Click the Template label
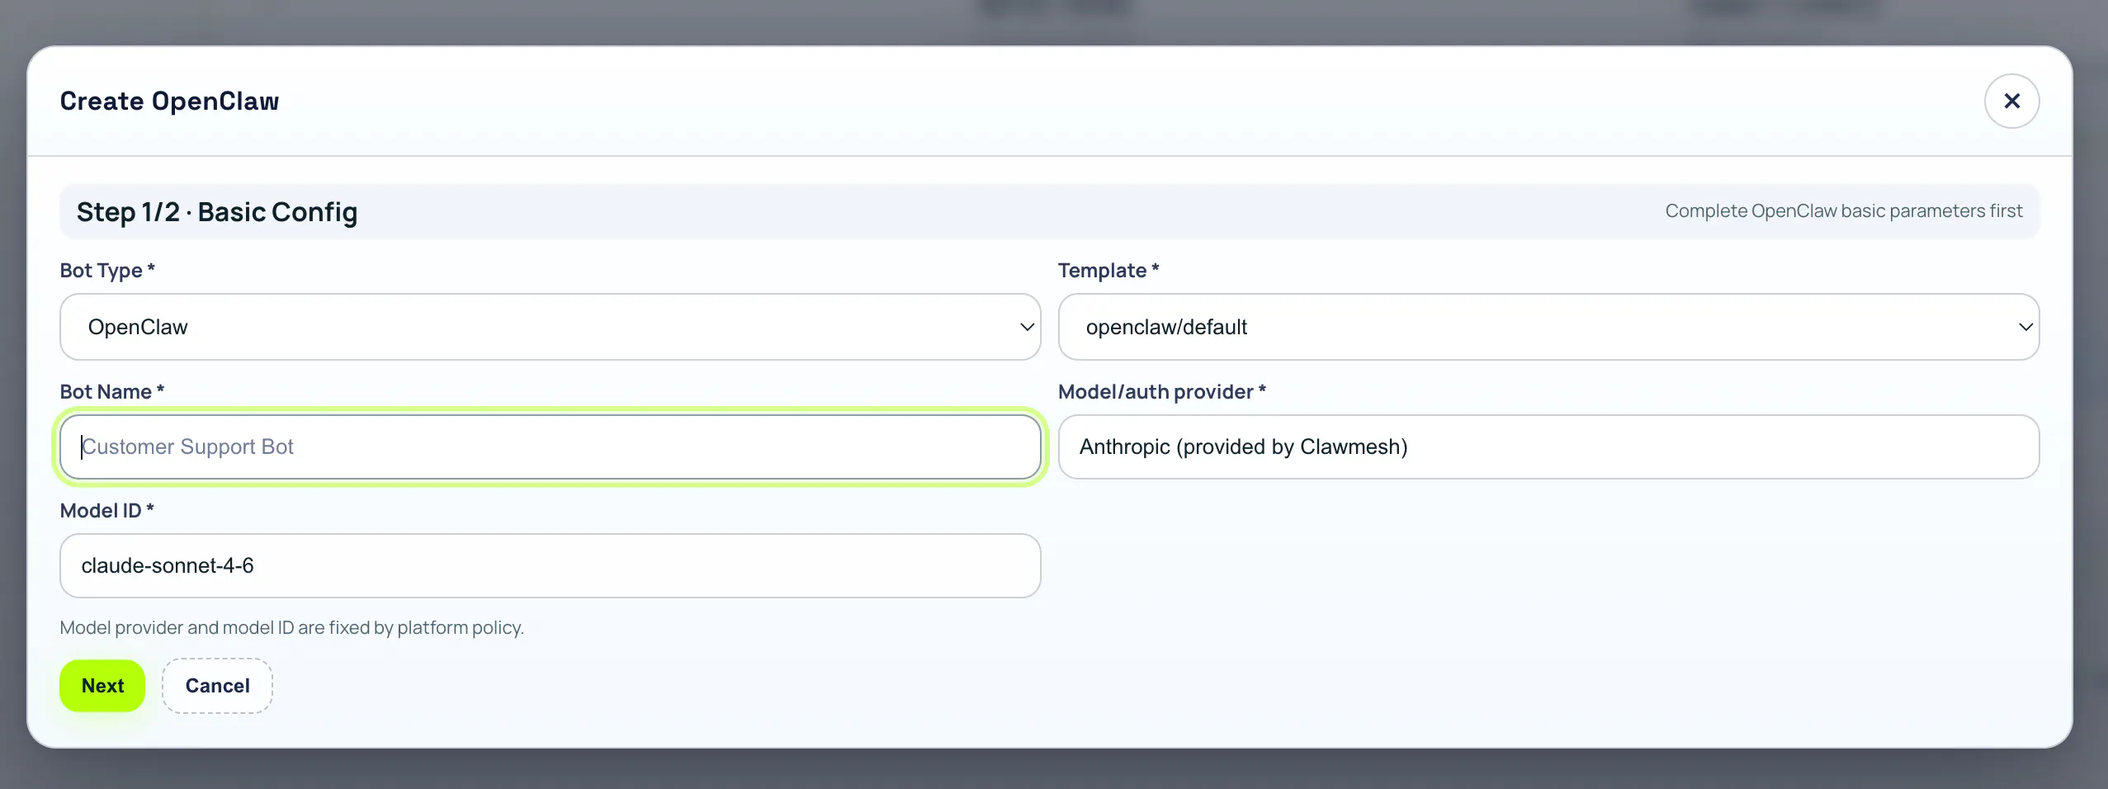This screenshot has height=789, width=2108. [1108, 271]
